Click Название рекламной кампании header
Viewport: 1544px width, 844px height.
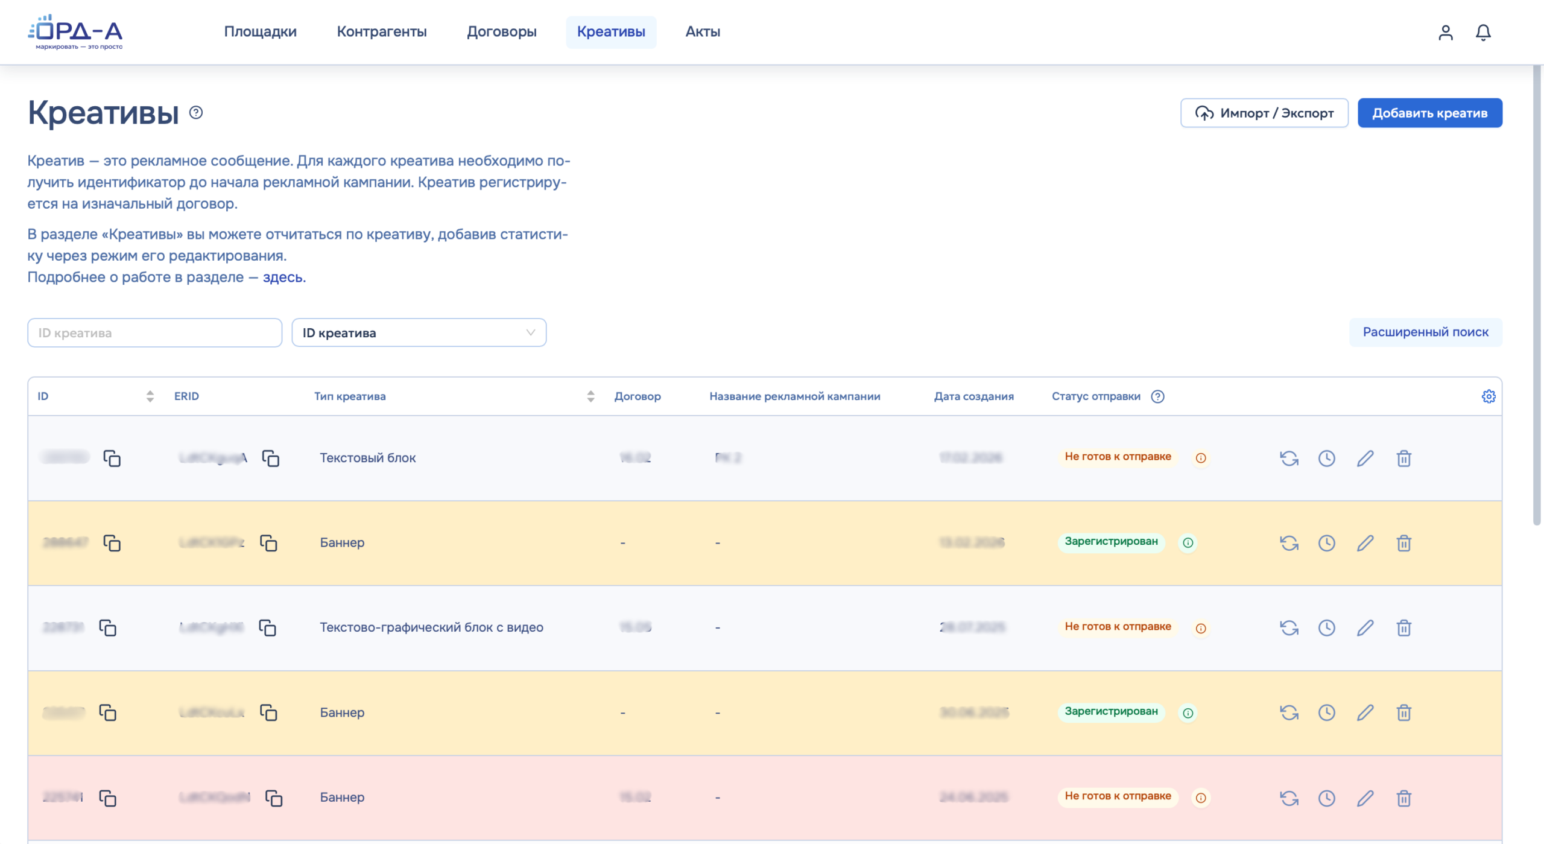coord(794,396)
